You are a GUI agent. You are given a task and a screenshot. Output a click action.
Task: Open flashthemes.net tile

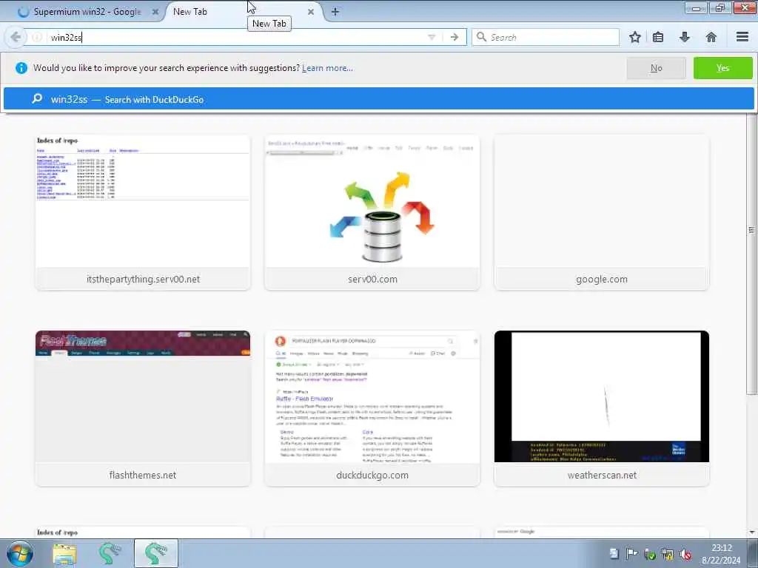[143, 408]
